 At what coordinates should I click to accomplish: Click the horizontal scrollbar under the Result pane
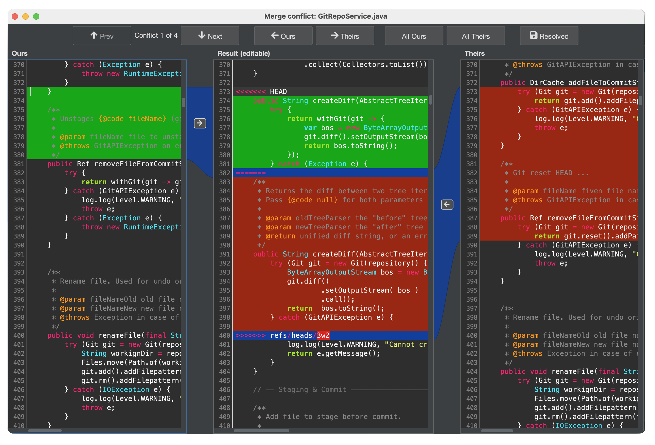tap(262, 431)
